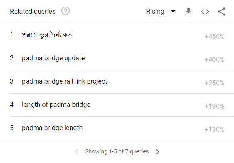Click the +130% value in row 5
The height and width of the screenshot is (163, 234).
[x=214, y=129]
